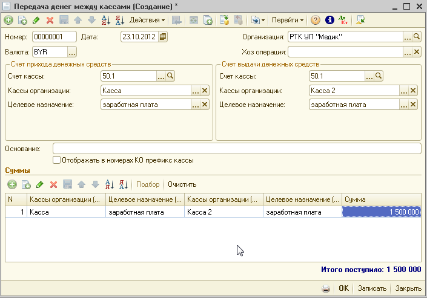This screenshot has width=427, height=298.
Task: Click the Закрыть button
Action: (409, 288)
